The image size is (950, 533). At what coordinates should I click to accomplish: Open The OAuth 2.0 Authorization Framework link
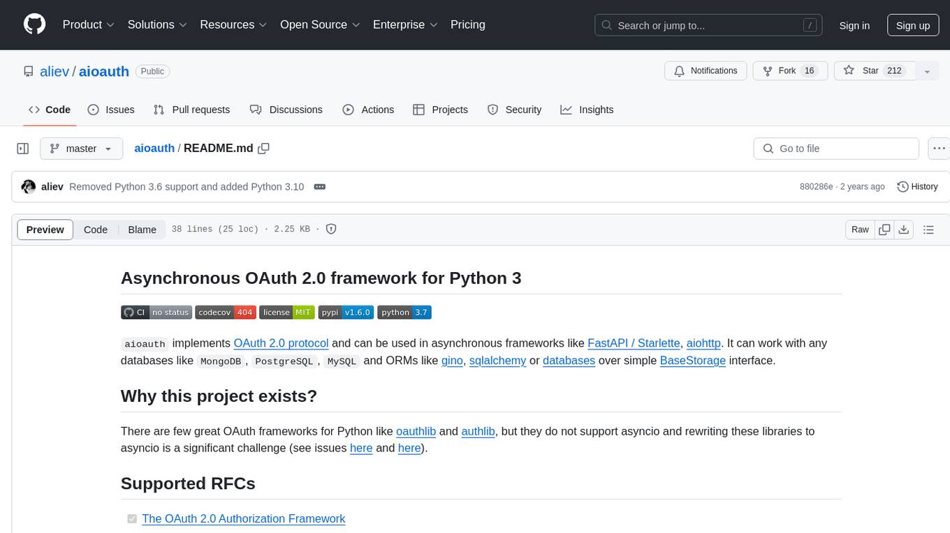click(244, 519)
